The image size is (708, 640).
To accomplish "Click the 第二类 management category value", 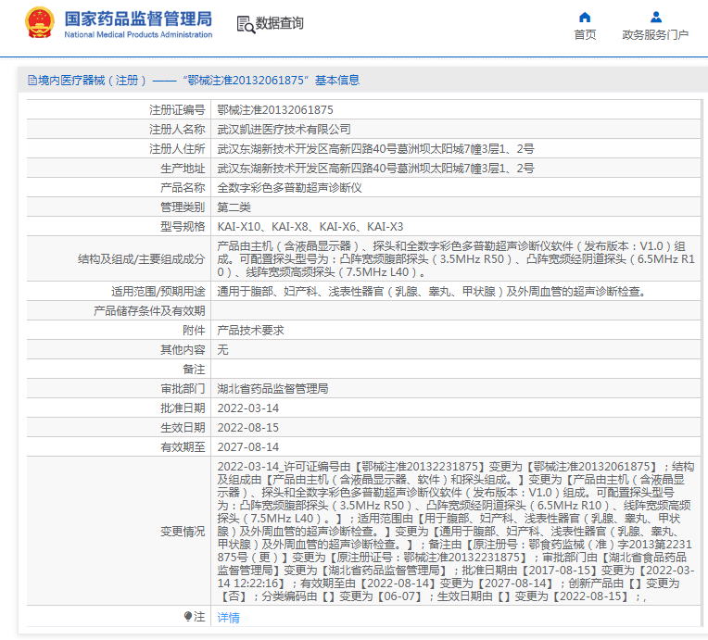I will click(x=234, y=207).
